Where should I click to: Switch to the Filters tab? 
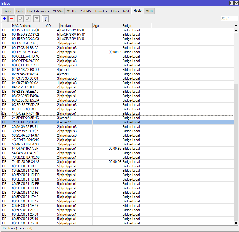tap(115, 11)
